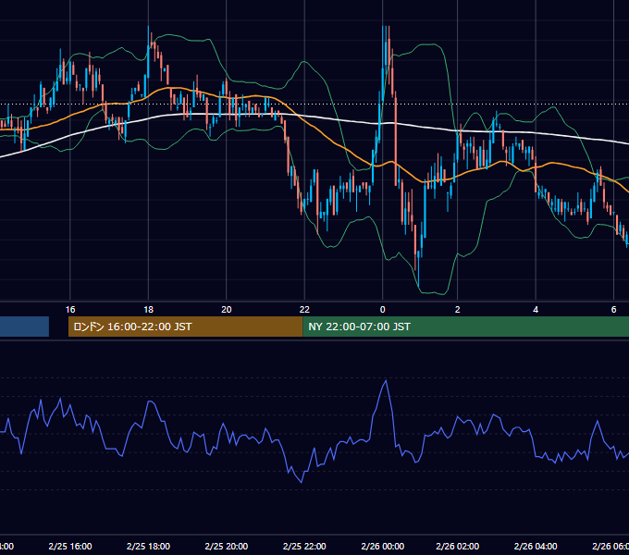Click the NY 22:00-07:00 JST session bar
Image resolution: width=629 pixels, height=555 pixels.
[465, 327]
